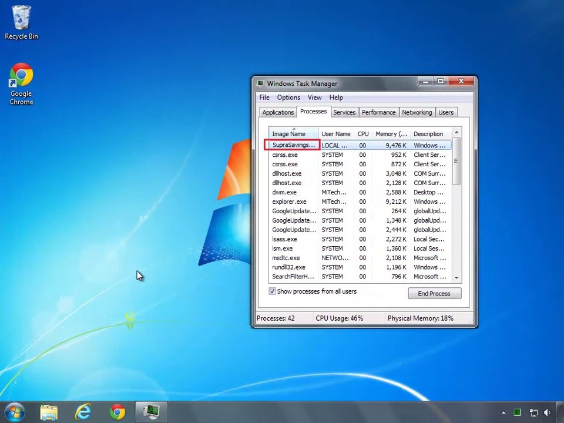Open the File menu
The image size is (564, 423).
(x=264, y=98)
